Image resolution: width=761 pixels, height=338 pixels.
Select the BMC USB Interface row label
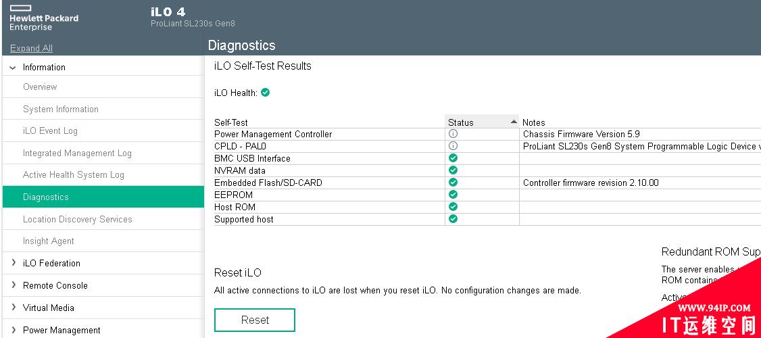(x=252, y=158)
